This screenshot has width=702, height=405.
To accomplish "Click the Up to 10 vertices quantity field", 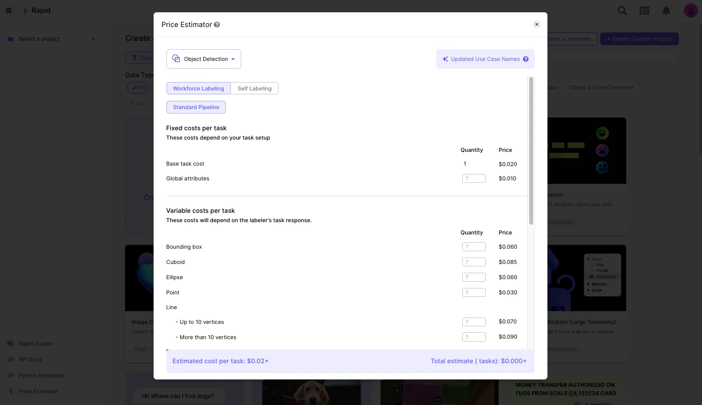I will coord(474,322).
